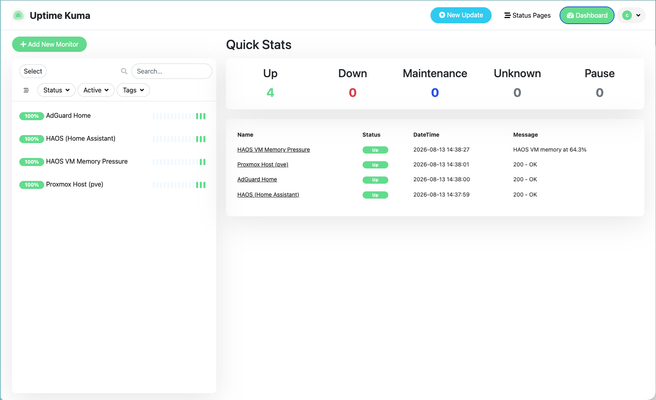Focus the monitor Search field
The image size is (656, 400).
pyautogui.click(x=172, y=71)
